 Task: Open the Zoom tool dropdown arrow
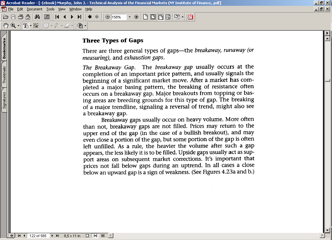(x=18, y=26)
